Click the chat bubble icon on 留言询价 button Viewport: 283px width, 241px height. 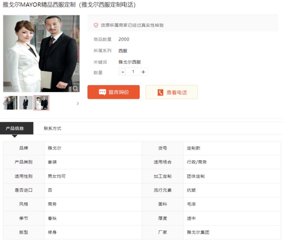coord(103,92)
